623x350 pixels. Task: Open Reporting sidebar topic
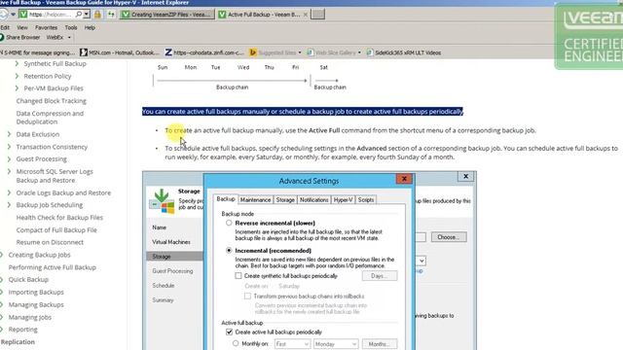(23, 330)
